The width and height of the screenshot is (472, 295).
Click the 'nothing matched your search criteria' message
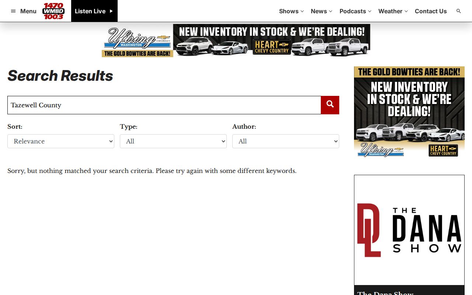152,171
